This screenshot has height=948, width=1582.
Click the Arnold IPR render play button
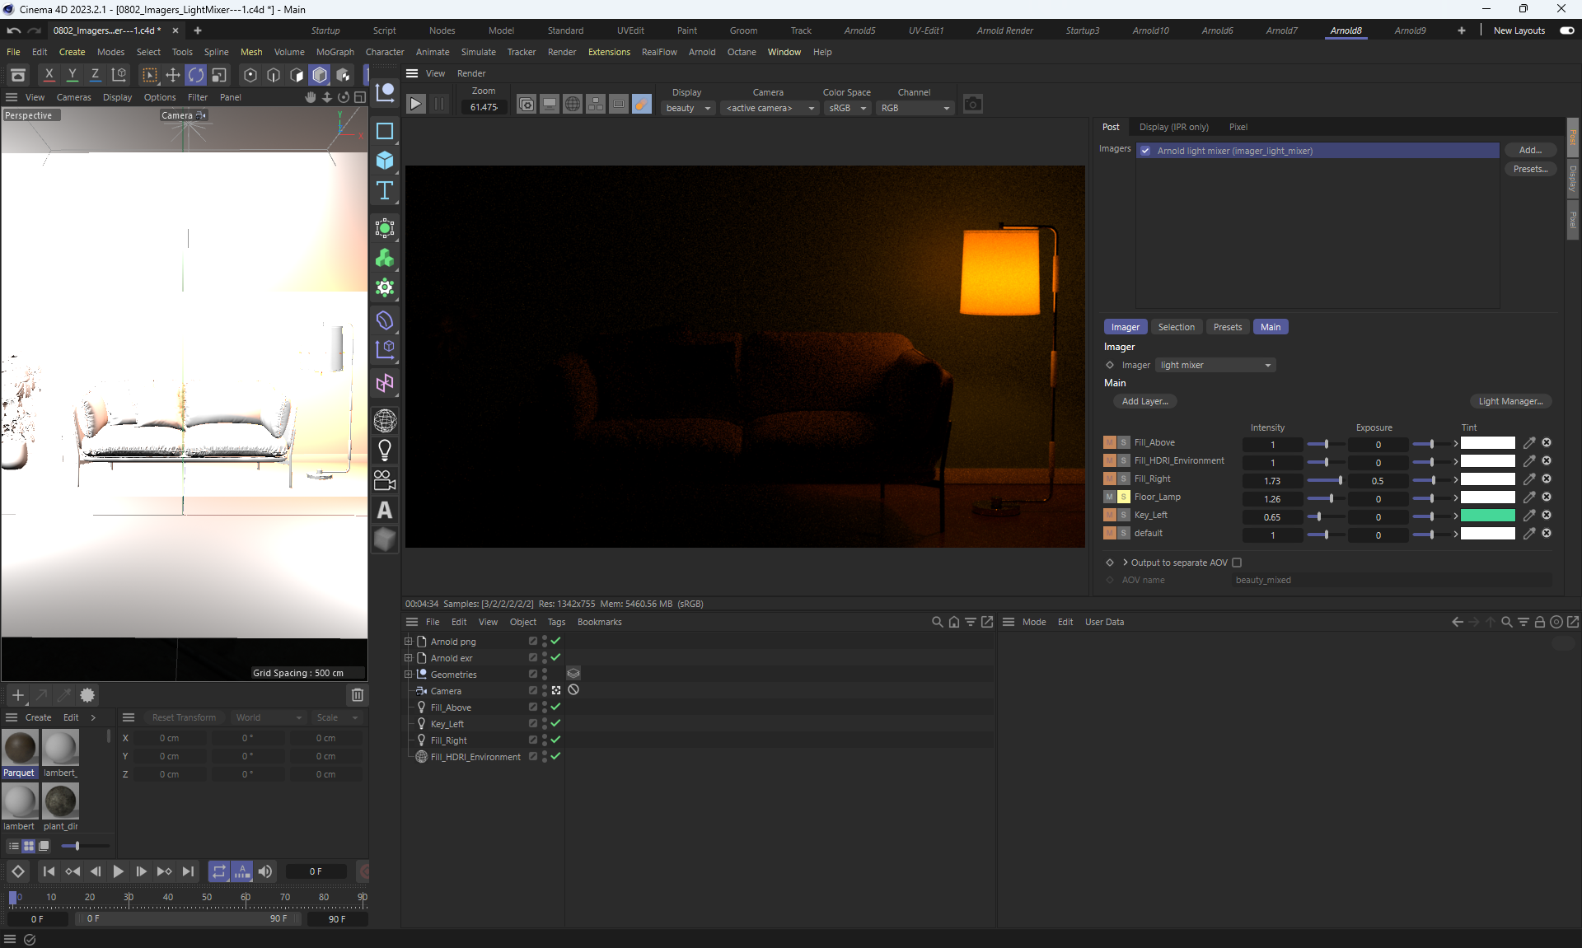click(x=416, y=105)
